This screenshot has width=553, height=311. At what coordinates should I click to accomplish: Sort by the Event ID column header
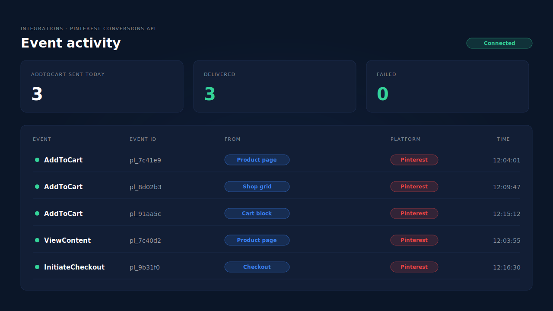(143, 139)
